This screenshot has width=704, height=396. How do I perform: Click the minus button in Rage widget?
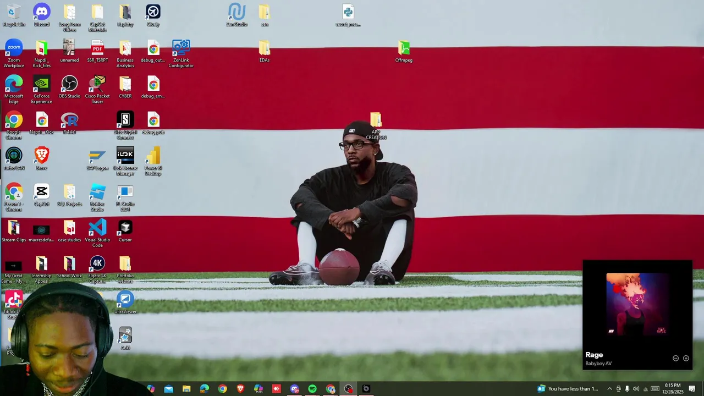(x=675, y=358)
